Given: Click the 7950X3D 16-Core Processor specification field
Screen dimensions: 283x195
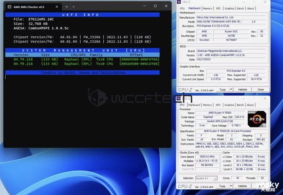Looking at the screenshot, I should pos(231,131).
